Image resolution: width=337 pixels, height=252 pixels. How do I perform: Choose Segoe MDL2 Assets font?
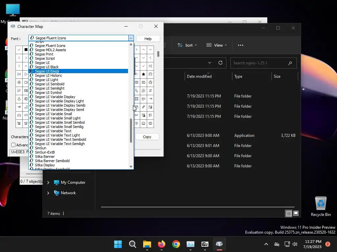78,50
